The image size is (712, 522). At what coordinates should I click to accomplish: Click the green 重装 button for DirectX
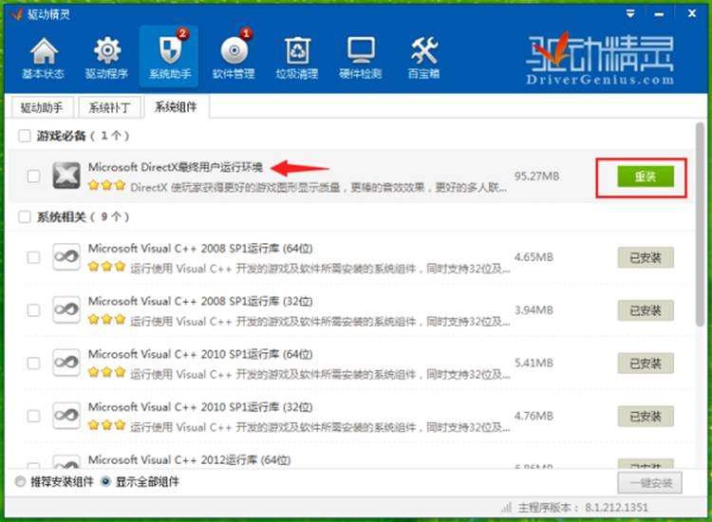pyautogui.click(x=646, y=177)
